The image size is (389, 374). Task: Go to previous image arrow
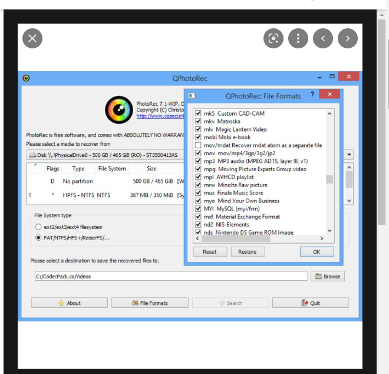(x=323, y=38)
